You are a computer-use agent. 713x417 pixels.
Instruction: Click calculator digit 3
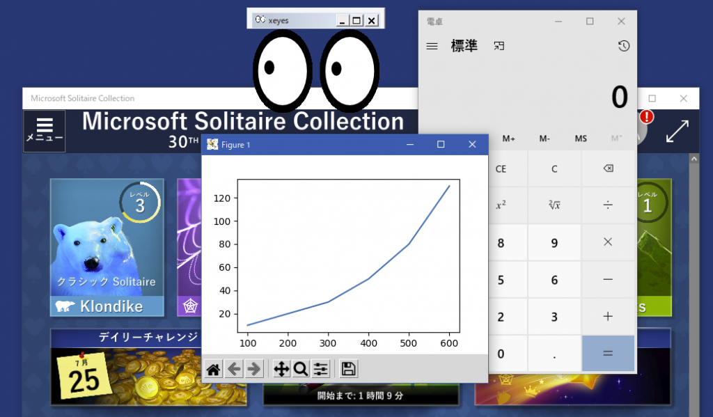pyautogui.click(x=554, y=317)
